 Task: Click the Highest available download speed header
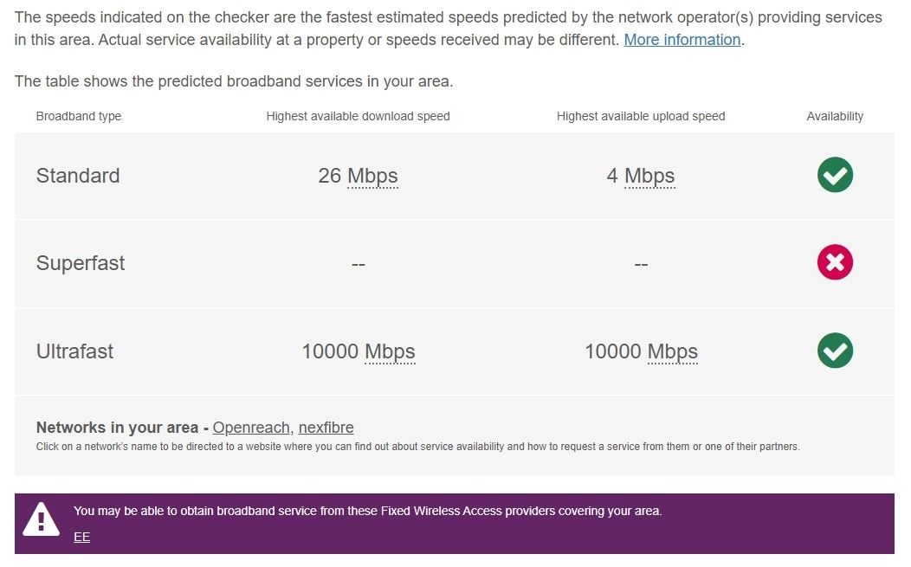pos(358,116)
